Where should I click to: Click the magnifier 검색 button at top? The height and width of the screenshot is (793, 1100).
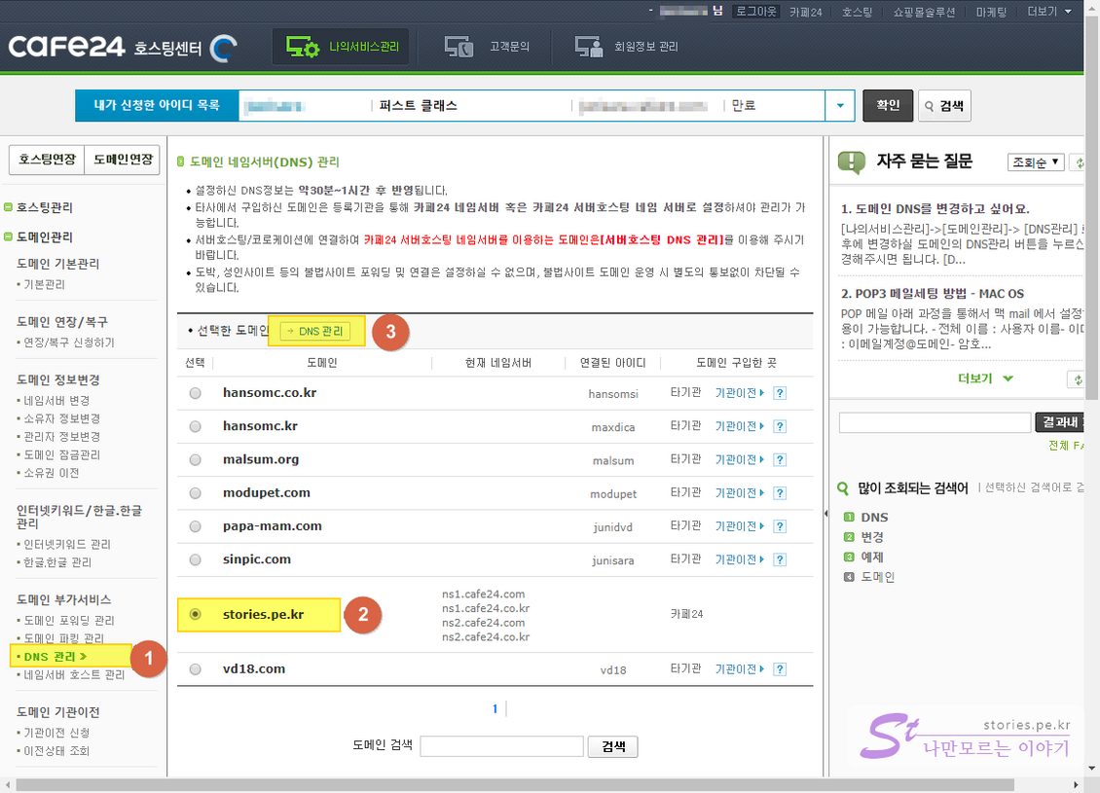point(943,106)
